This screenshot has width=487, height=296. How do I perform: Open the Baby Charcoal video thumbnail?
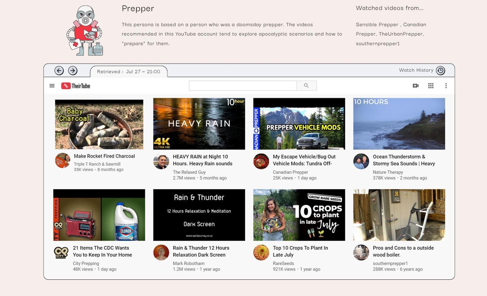[99, 125]
